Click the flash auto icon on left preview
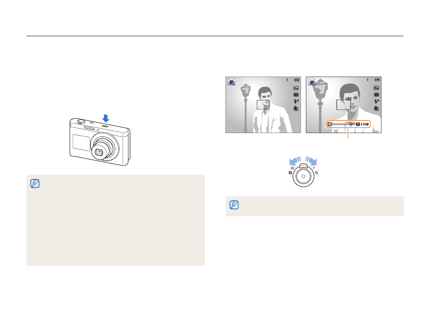 click(296, 101)
